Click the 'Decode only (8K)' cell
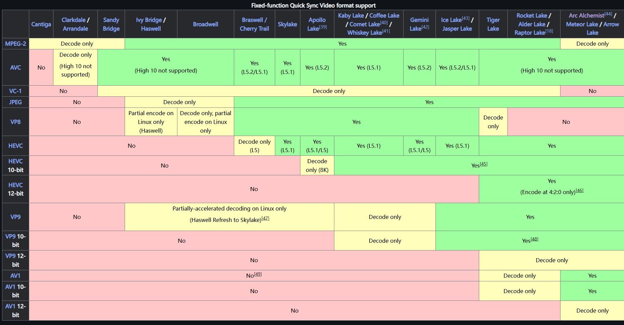Screen dimensions: 624x325 tap(317, 166)
